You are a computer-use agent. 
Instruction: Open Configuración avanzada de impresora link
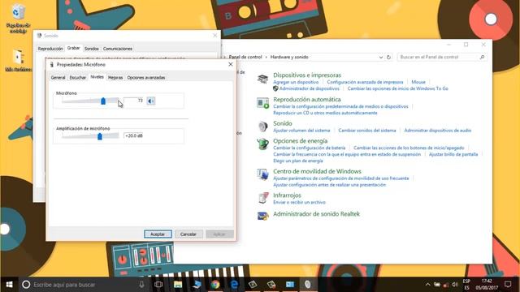pos(365,82)
